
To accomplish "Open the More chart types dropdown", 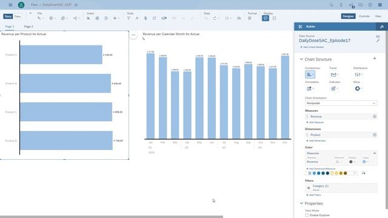I will tap(358, 88).
